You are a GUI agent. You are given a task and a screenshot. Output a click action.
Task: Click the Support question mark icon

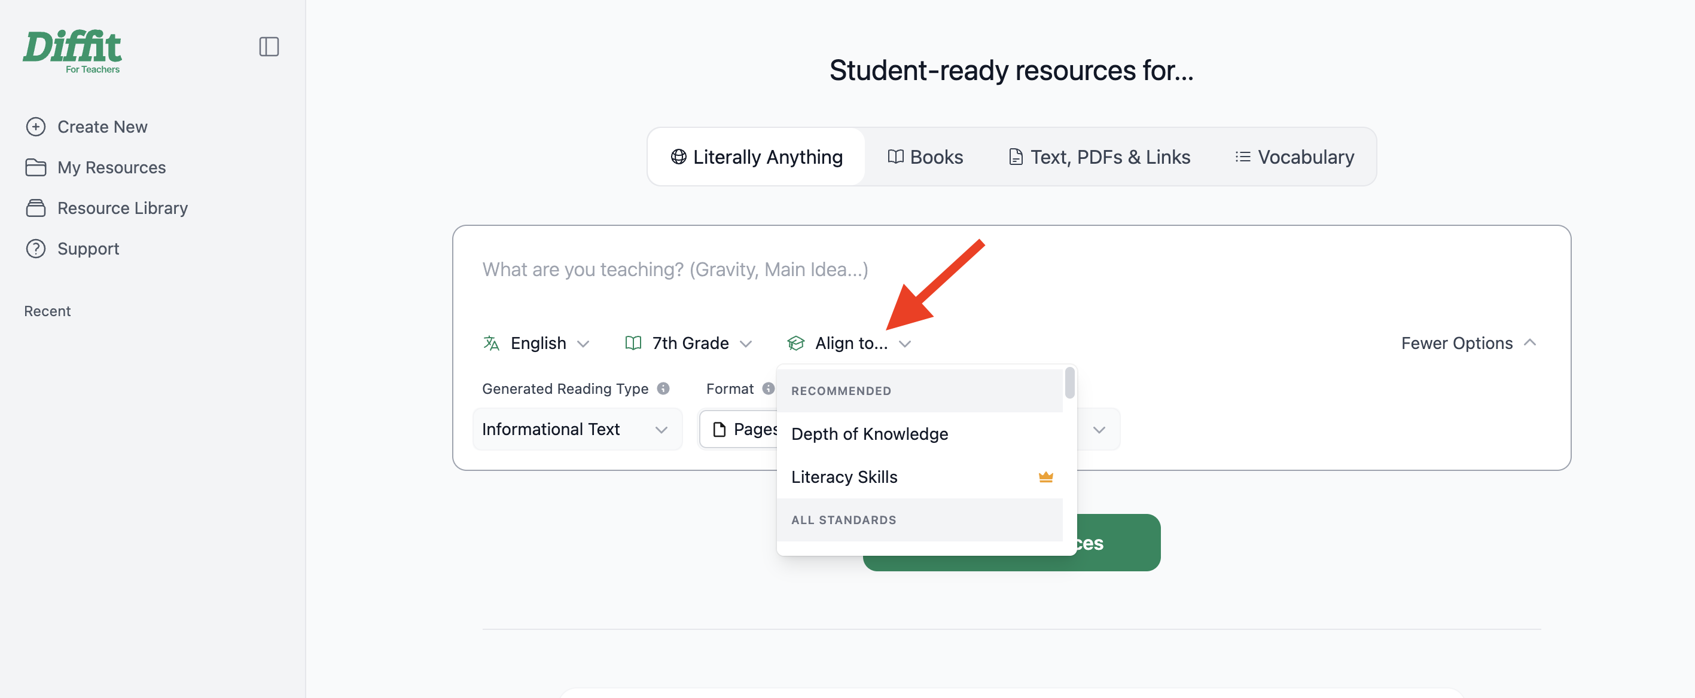[x=35, y=249]
